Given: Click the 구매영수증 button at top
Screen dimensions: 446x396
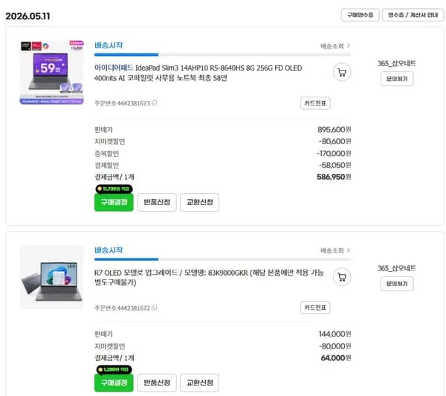Looking at the screenshot, I should click(x=360, y=15).
